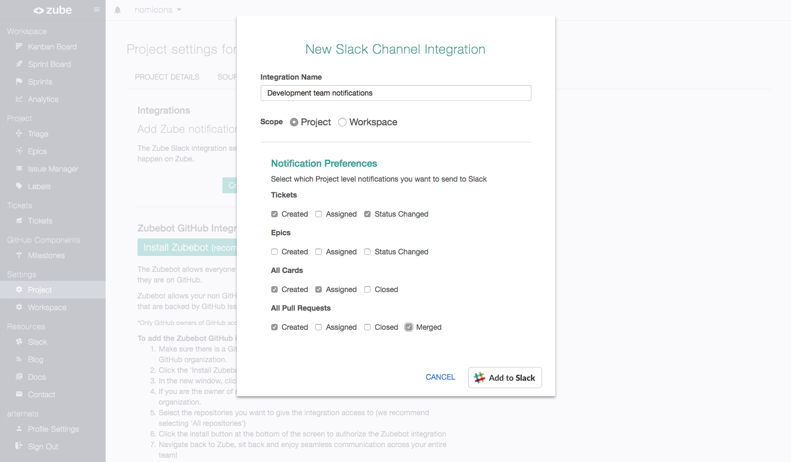Click the Docs icon in sidebar
Screen dimensions: 791x462
[19, 377]
